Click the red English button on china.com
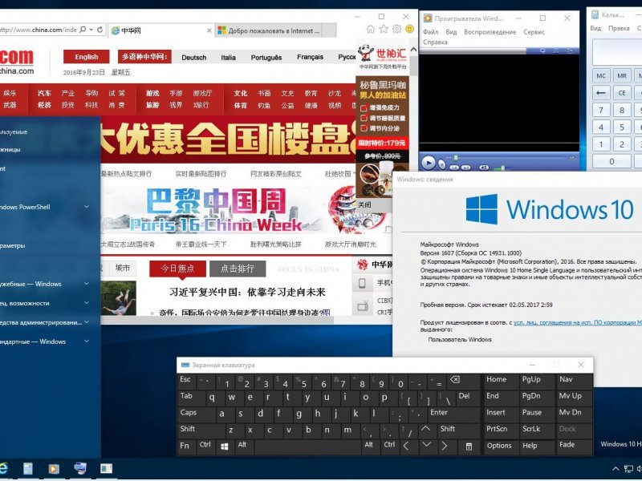This screenshot has width=642, height=481. [x=87, y=57]
